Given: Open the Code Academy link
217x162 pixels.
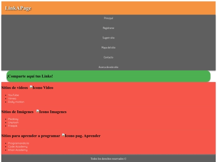Looking at the screenshot, I should [x=18, y=146].
